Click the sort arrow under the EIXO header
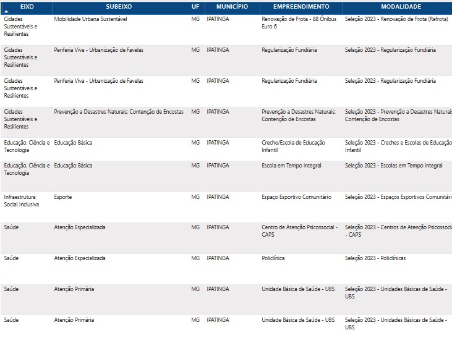Viewport: 452px width, 338px height. coord(7,12)
